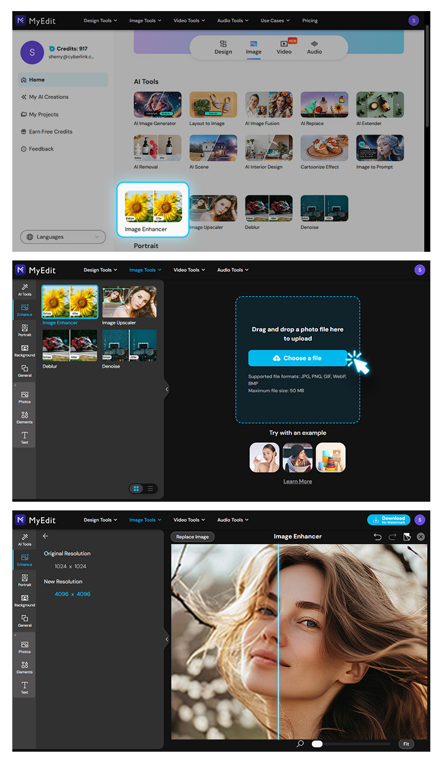Open the AI Image Fusion tool
The width and height of the screenshot is (442, 764).
click(x=269, y=108)
